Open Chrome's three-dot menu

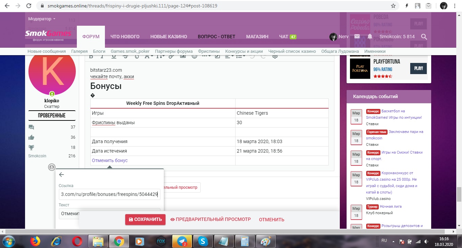click(x=455, y=6)
